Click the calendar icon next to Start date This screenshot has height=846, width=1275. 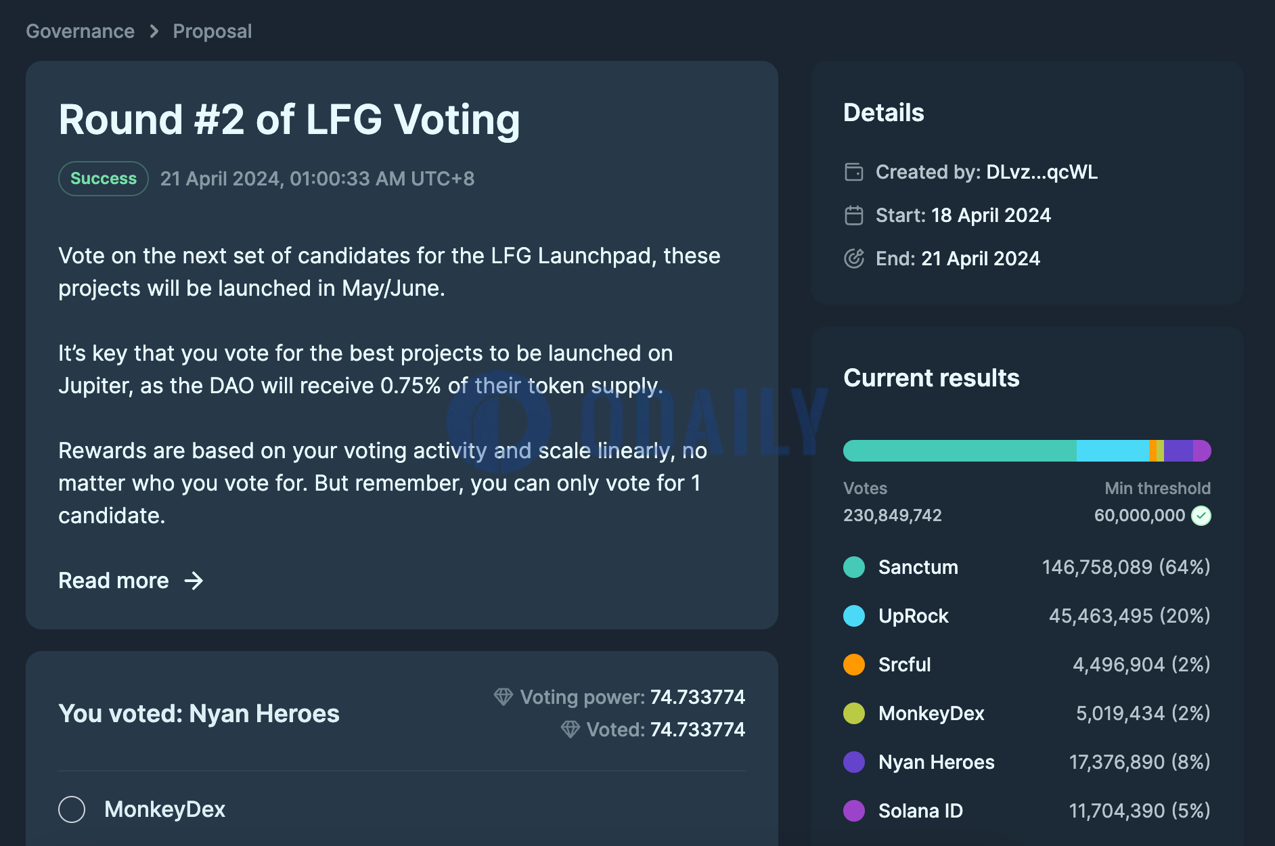point(854,215)
